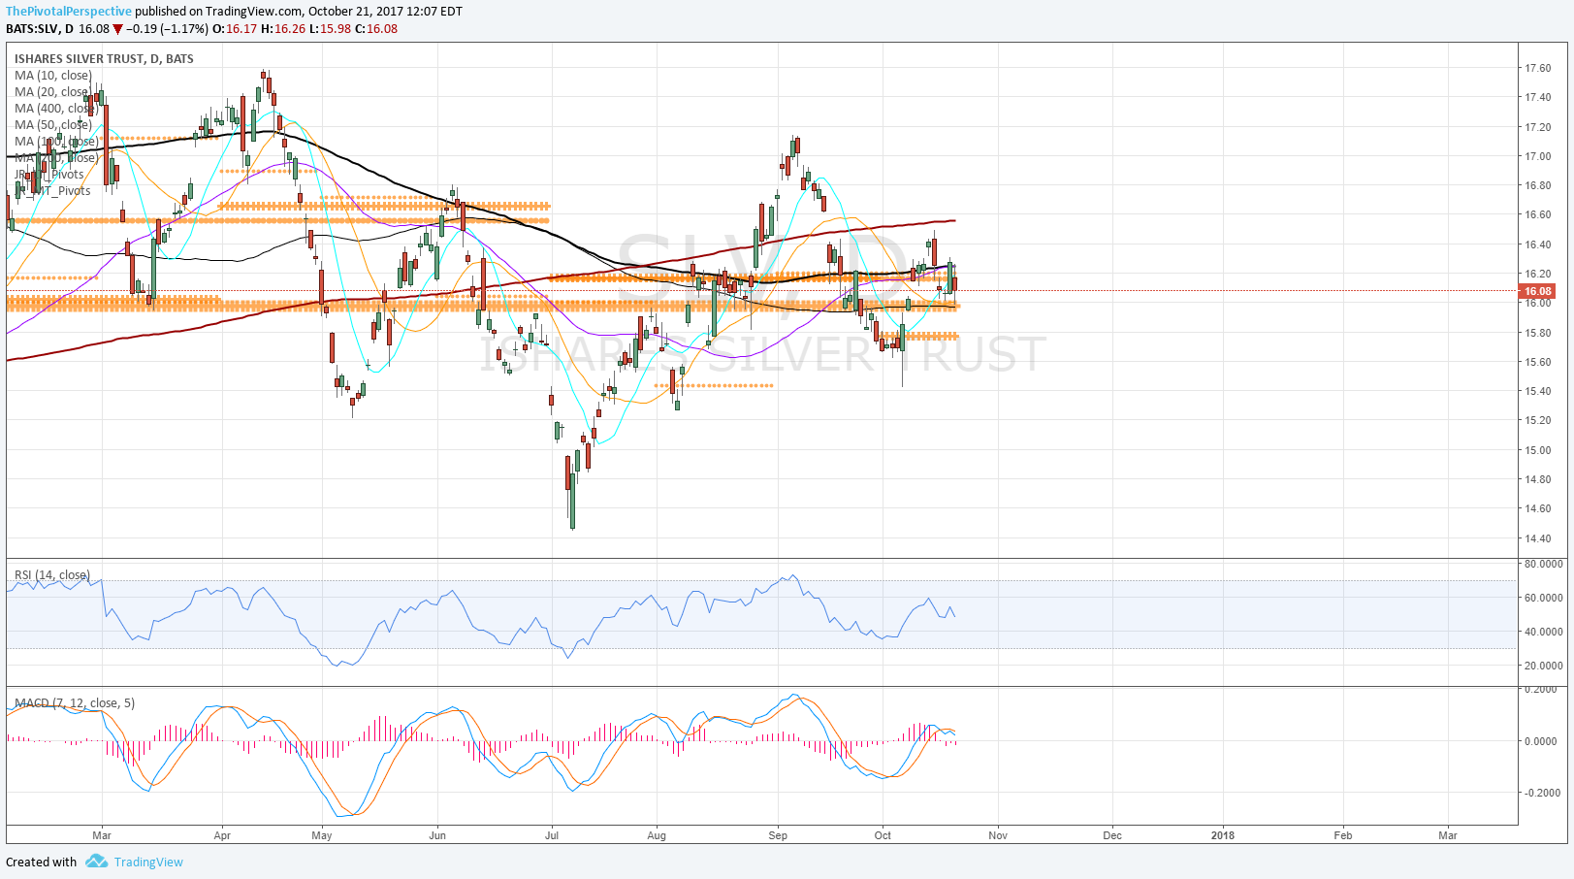This screenshot has height=879, width=1574.
Task: Click the 2018 time axis label
Action: click(x=1223, y=835)
